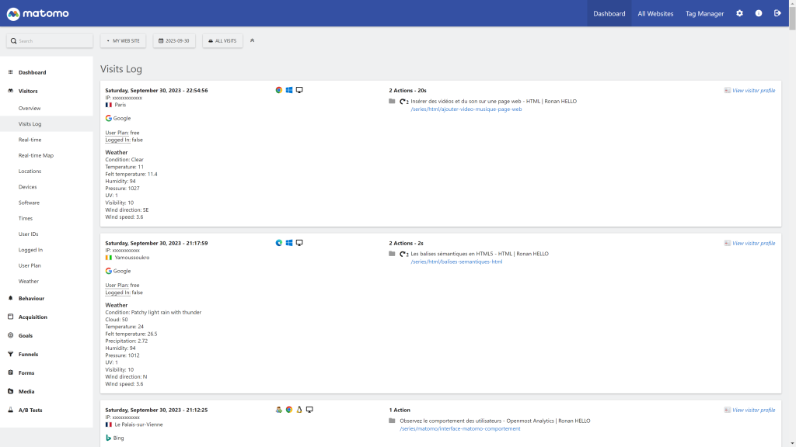The image size is (796, 447).
Task: Go to All Websites
Action: click(655, 13)
